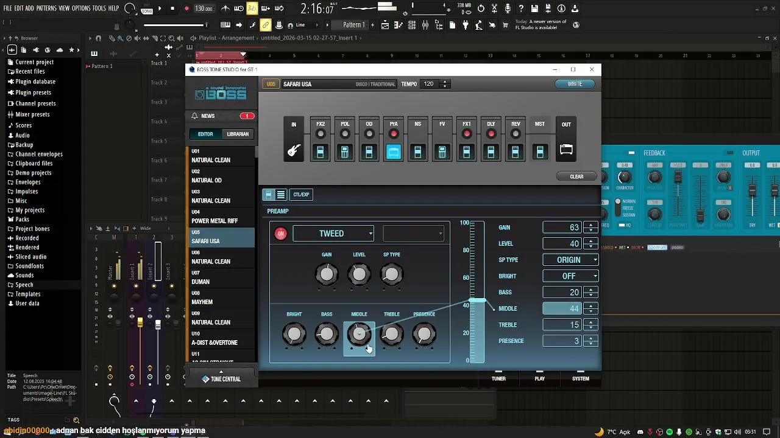
Task: Click the MIDDLE value field showing 44
Action: click(x=562, y=308)
